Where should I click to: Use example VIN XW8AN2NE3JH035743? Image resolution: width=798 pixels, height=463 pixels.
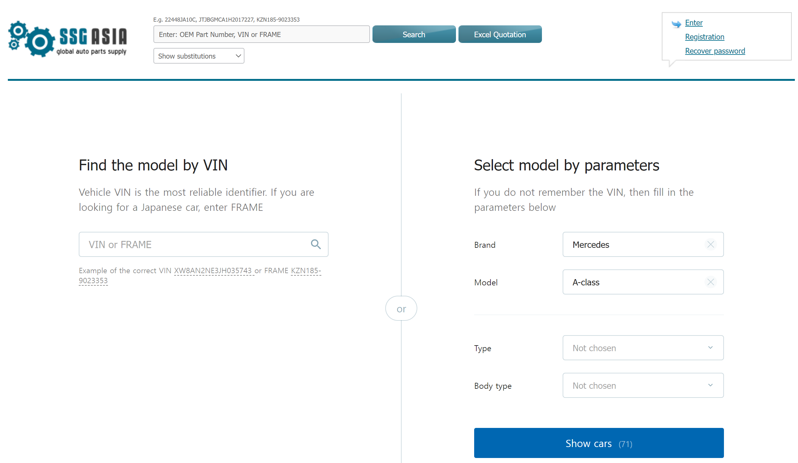(x=213, y=271)
